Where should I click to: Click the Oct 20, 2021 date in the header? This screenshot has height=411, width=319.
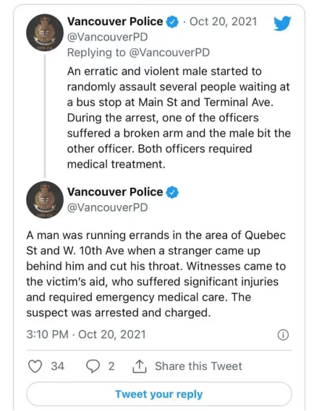click(224, 22)
